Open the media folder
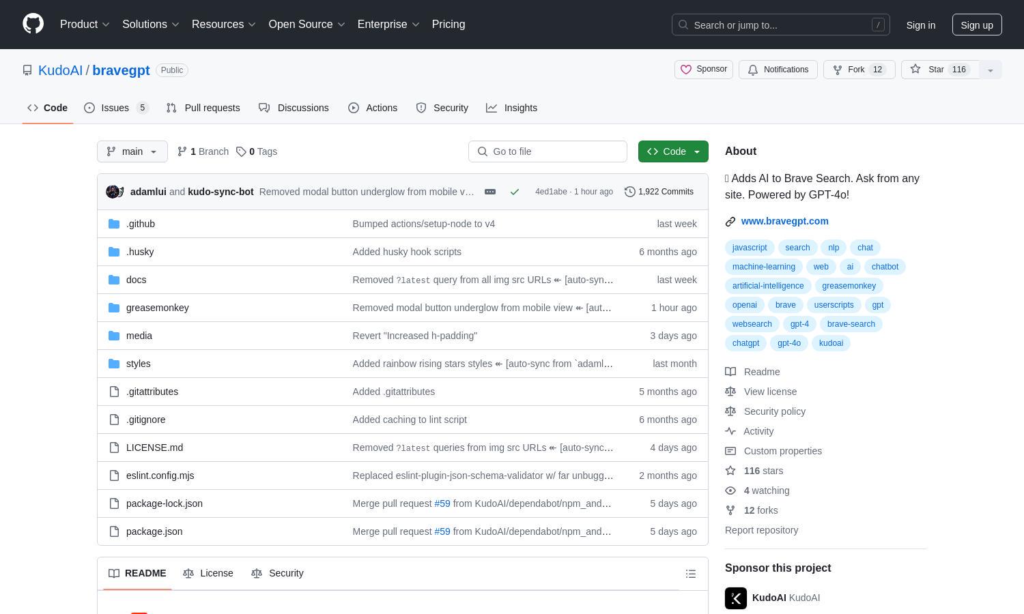The height and width of the screenshot is (614, 1024). coord(139,336)
